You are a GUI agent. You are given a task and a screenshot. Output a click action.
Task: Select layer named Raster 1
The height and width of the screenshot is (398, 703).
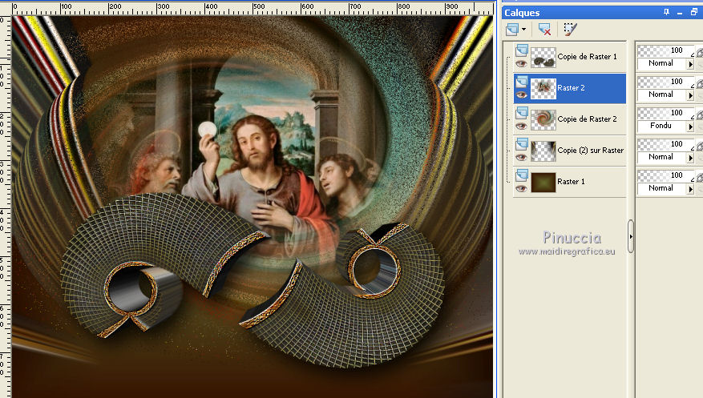(571, 181)
